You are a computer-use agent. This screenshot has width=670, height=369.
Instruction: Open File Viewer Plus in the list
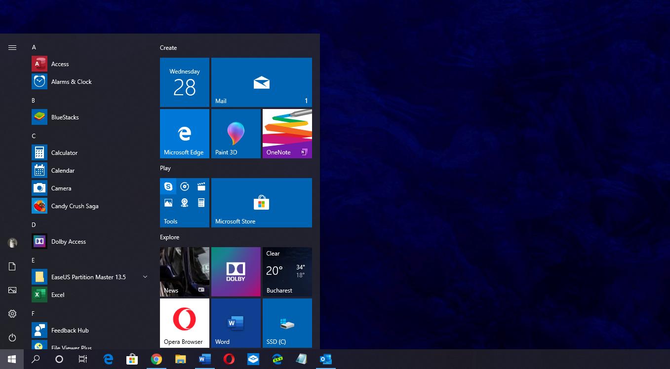[90, 345]
